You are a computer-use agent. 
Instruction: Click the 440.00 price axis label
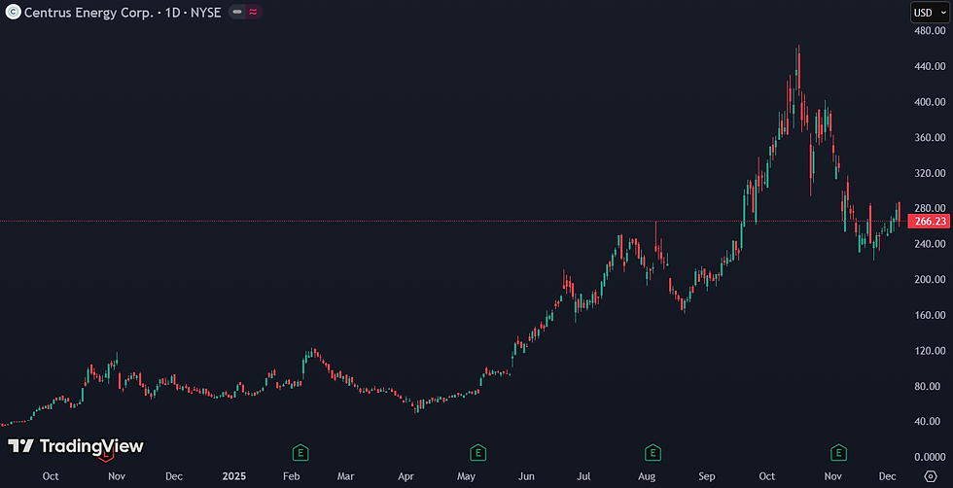pos(930,66)
